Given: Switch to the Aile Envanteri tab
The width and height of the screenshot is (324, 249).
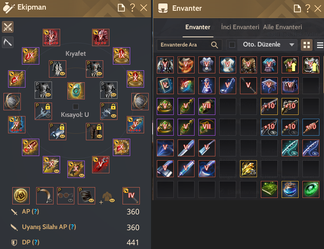Looking at the screenshot, I should click(x=282, y=27).
